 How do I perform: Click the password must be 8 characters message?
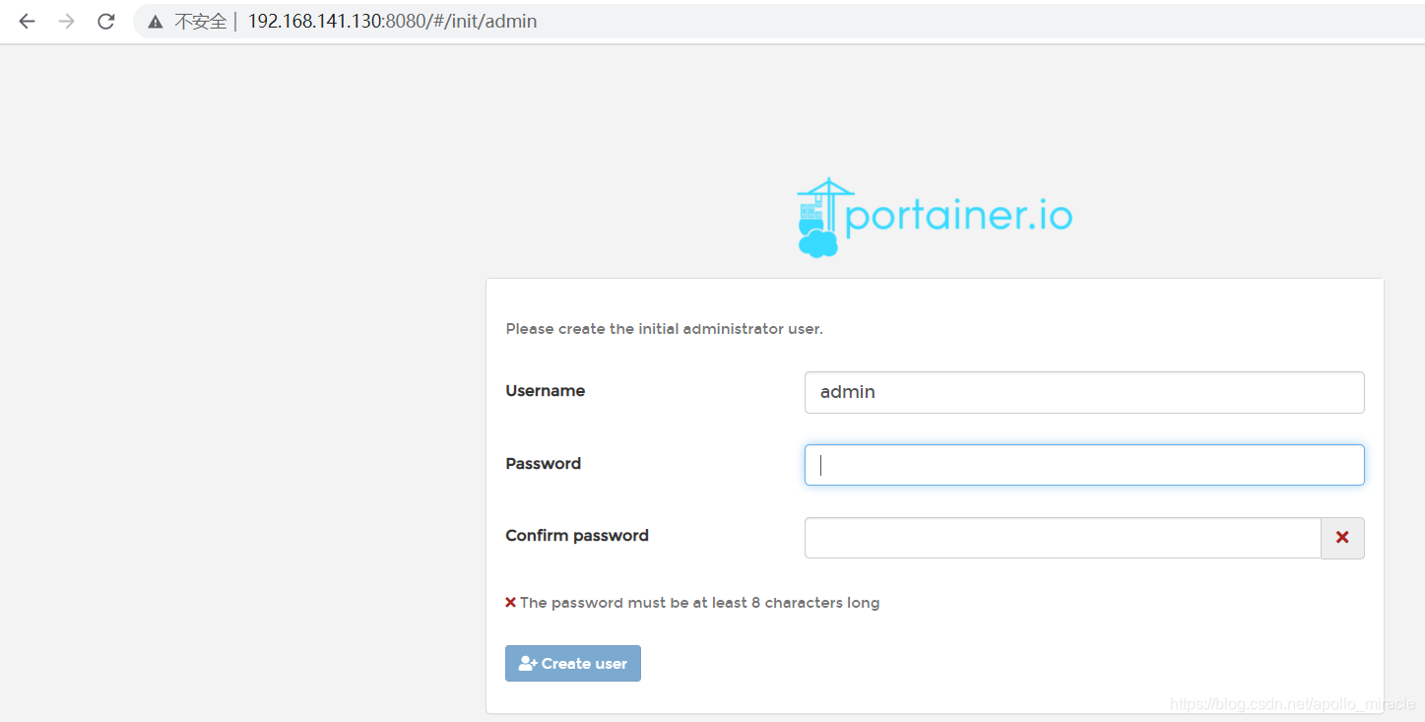(699, 603)
